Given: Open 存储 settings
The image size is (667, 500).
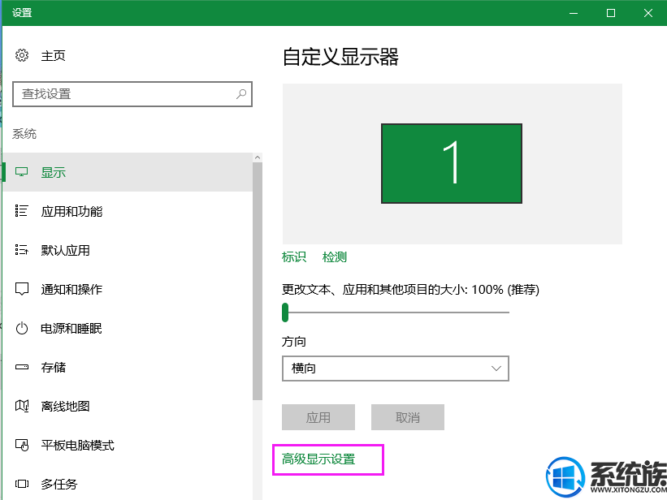Looking at the screenshot, I should pos(128,368).
